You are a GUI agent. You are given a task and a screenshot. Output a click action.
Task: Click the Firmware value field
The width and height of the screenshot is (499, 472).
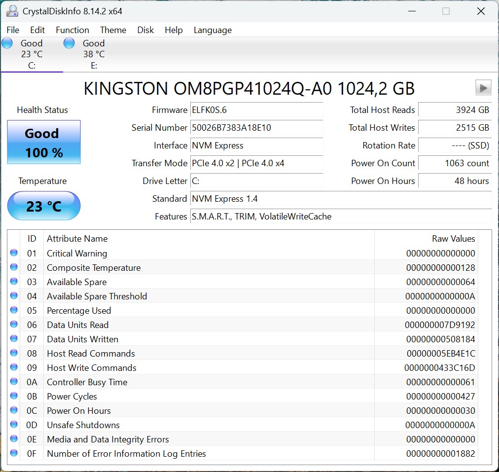click(x=256, y=110)
